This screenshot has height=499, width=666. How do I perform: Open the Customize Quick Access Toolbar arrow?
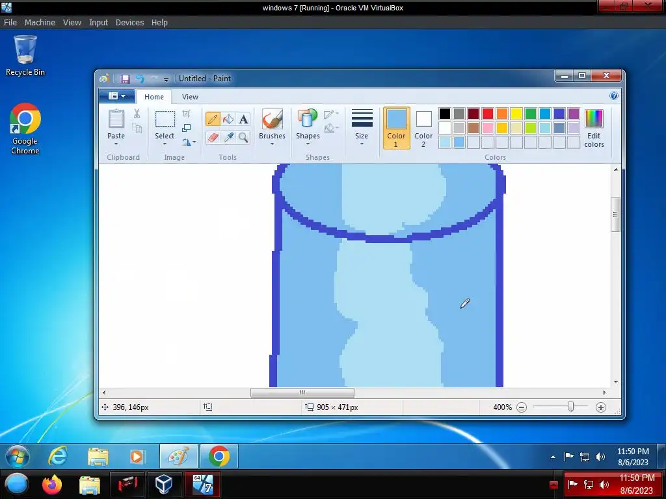166,79
